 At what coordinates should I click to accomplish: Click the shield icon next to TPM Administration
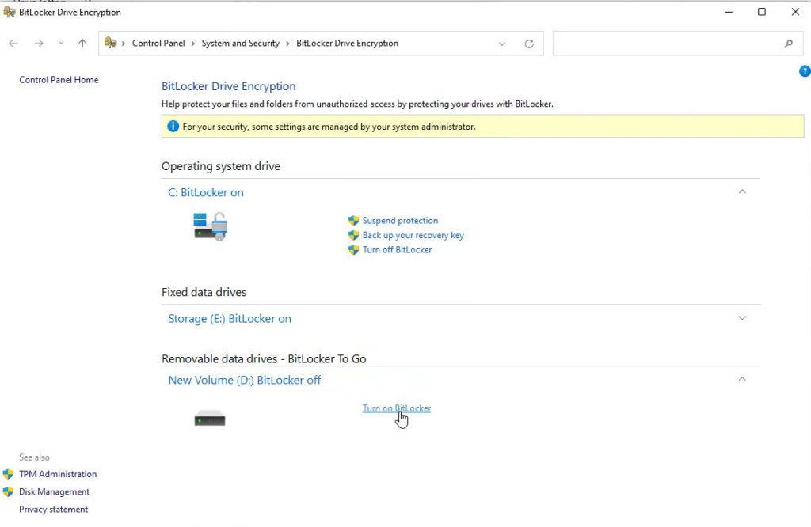pos(10,474)
